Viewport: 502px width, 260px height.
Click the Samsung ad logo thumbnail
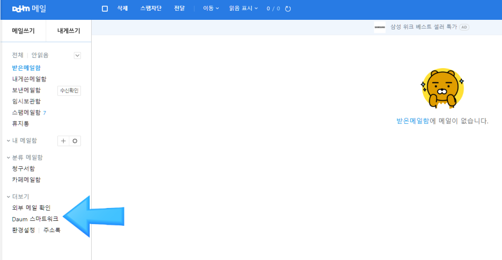(x=380, y=27)
